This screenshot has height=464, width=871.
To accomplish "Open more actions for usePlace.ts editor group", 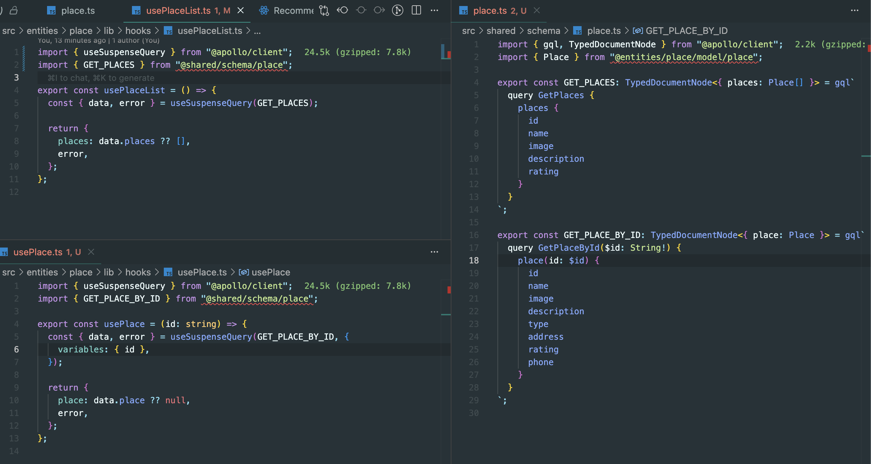I will tap(434, 252).
